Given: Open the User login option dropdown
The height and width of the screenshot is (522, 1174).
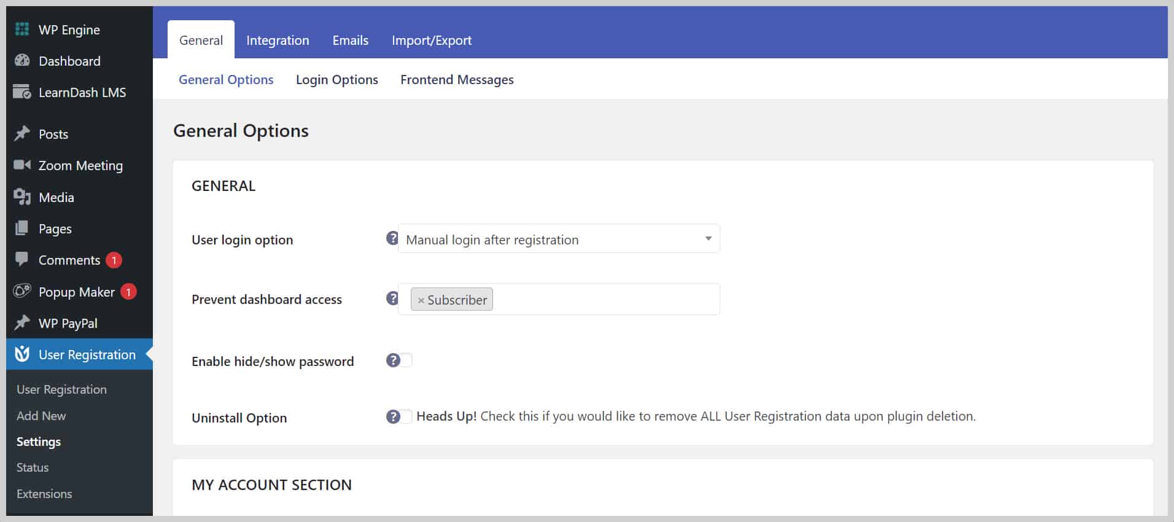Looking at the screenshot, I should coord(559,238).
